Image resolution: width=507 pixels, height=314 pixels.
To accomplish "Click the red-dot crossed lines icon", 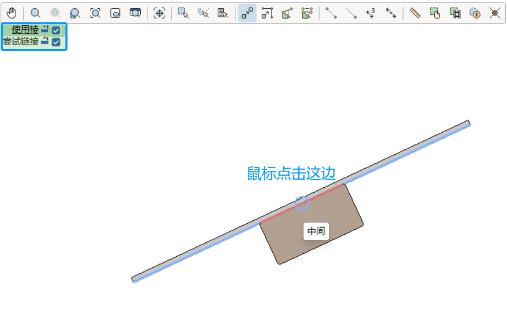I will [x=495, y=13].
